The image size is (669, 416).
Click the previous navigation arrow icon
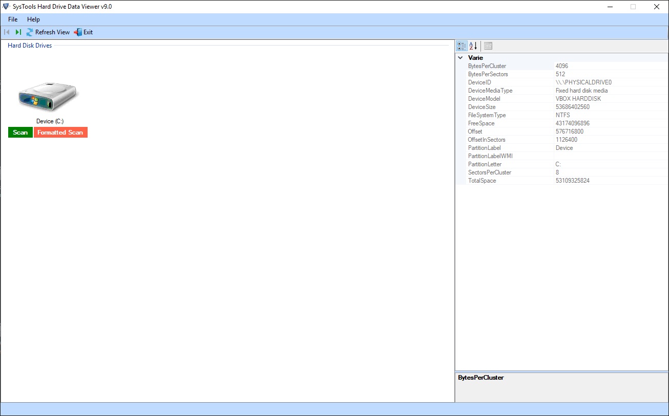(7, 32)
